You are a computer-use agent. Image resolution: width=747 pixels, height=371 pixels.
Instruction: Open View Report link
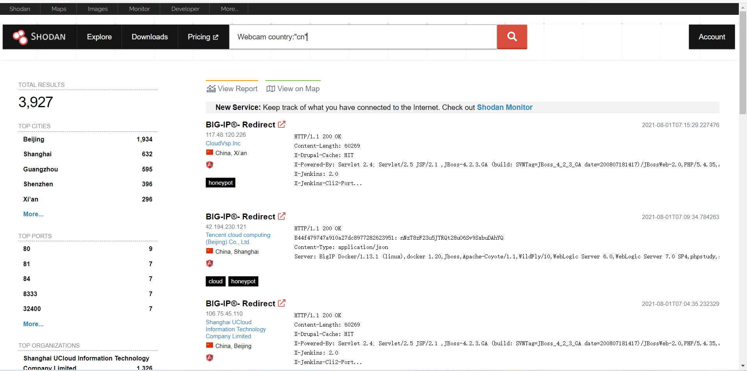coord(232,89)
